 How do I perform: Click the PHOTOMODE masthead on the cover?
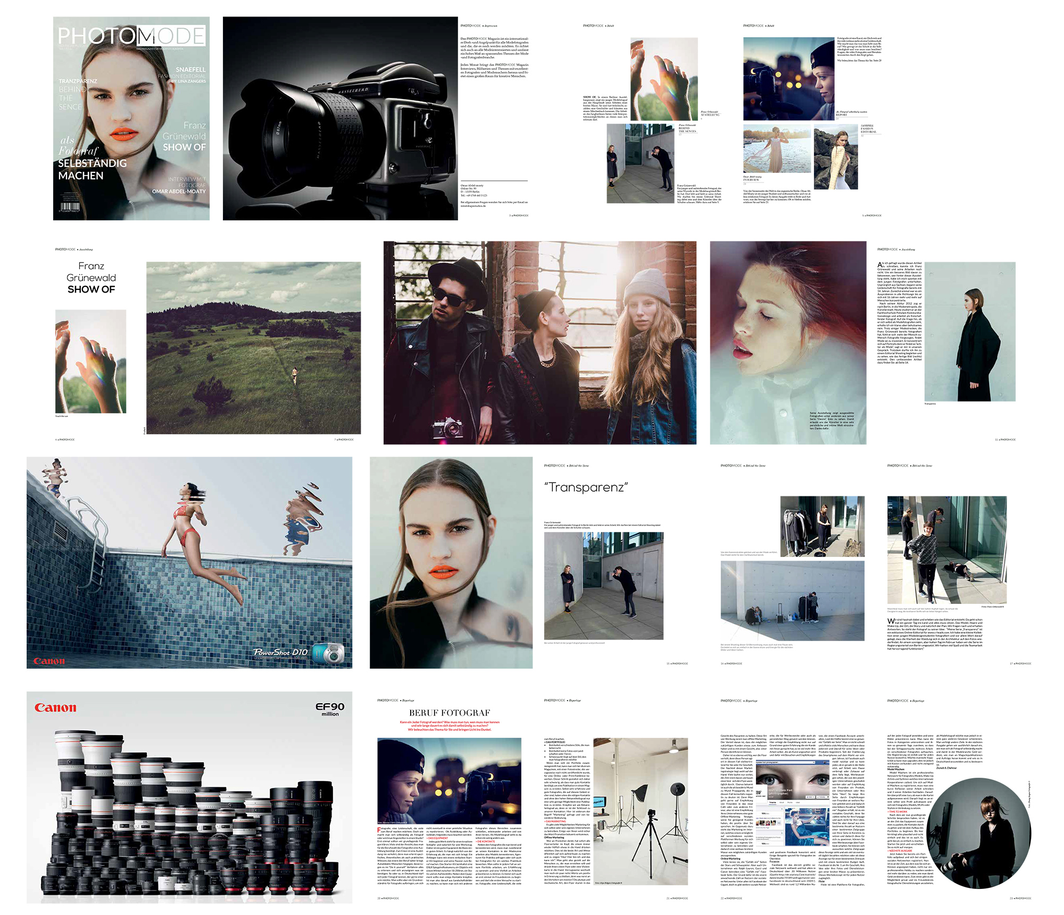131,36
